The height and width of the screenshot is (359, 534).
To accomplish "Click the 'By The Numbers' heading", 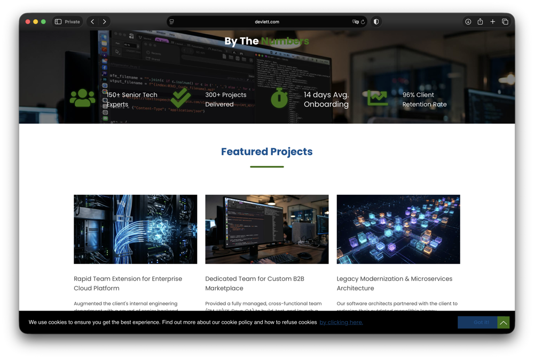I will [266, 41].
